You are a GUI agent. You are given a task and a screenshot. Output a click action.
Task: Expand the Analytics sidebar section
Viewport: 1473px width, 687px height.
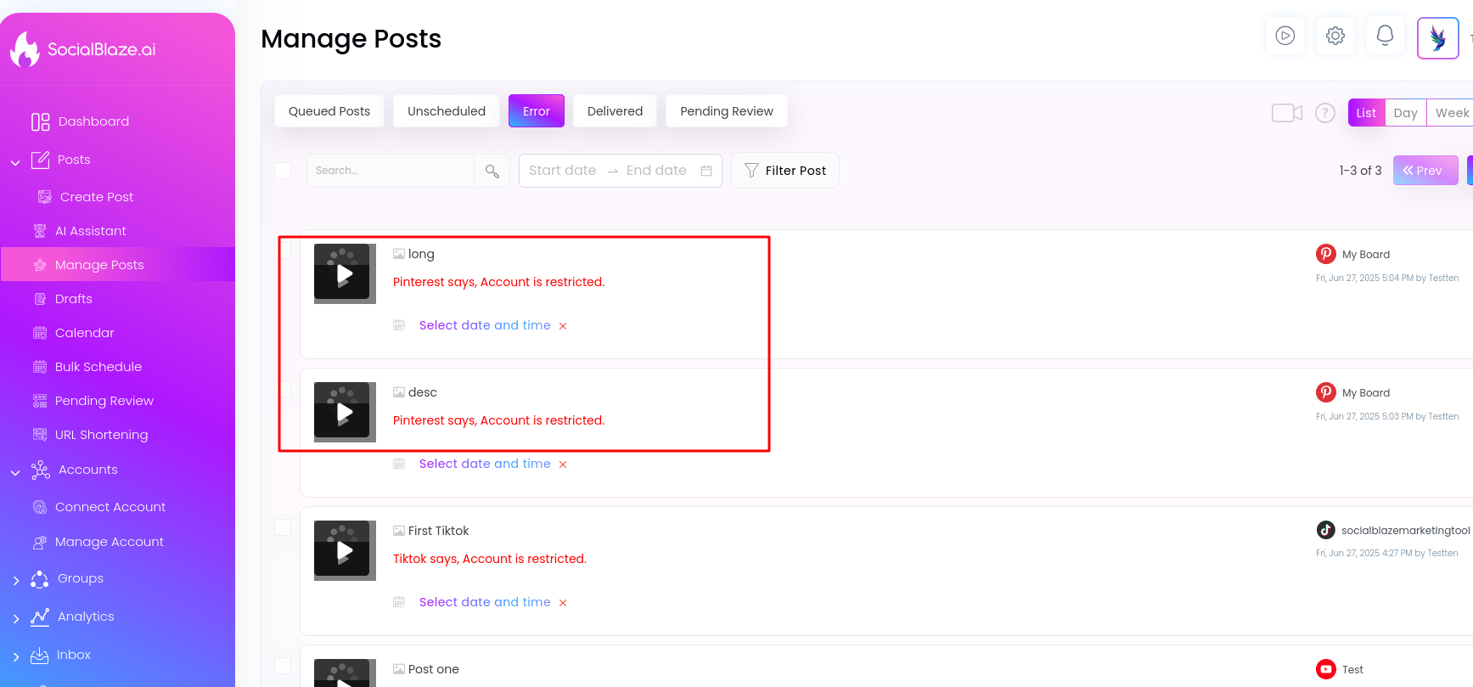pyautogui.click(x=16, y=619)
